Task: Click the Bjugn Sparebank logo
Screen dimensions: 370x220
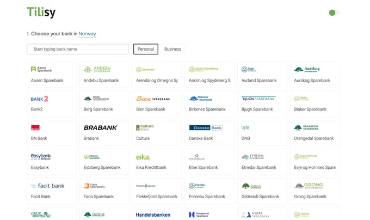Action: pyautogui.click(x=258, y=99)
